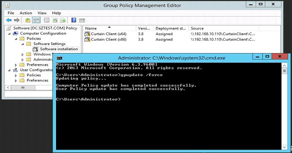Open the File menu

click(11, 13)
